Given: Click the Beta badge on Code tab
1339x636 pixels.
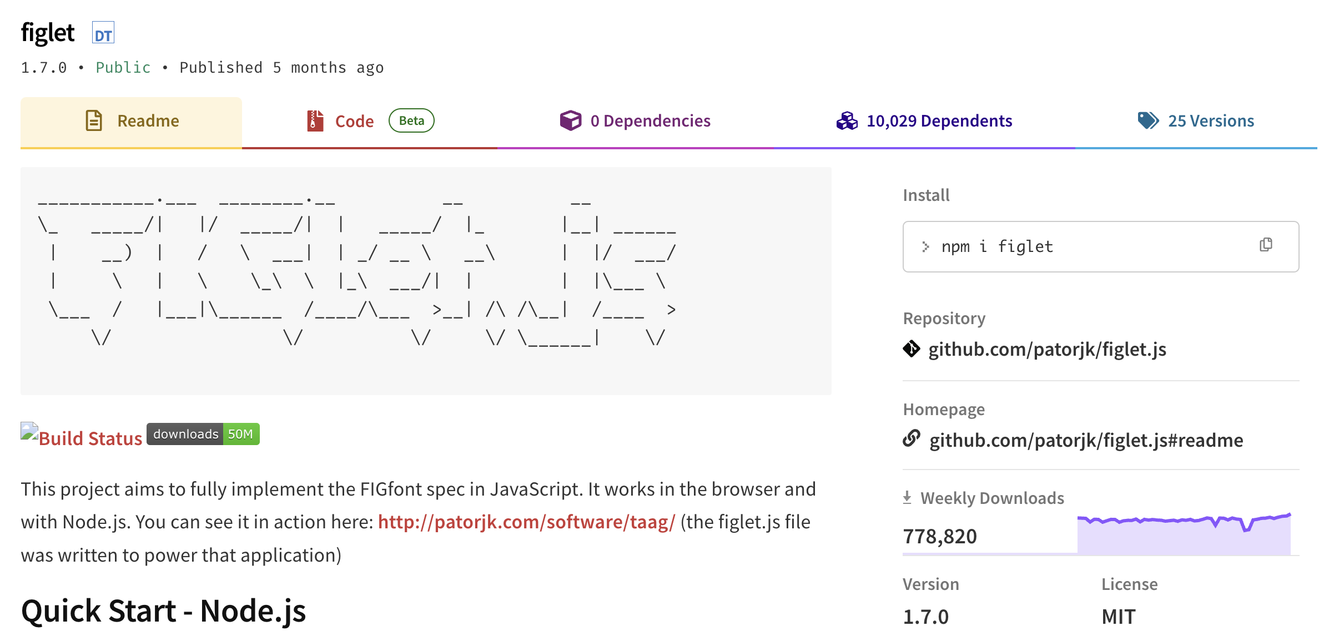Looking at the screenshot, I should click(411, 120).
